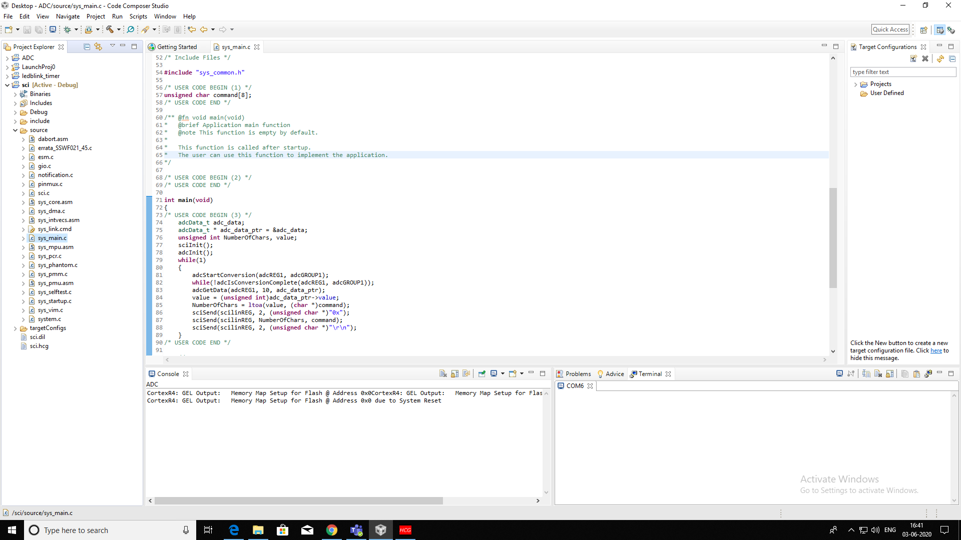Open dropdown next to Build hammer
Viewport: 961px width, 540px height.
pyautogui.click(x=119, y=29)
